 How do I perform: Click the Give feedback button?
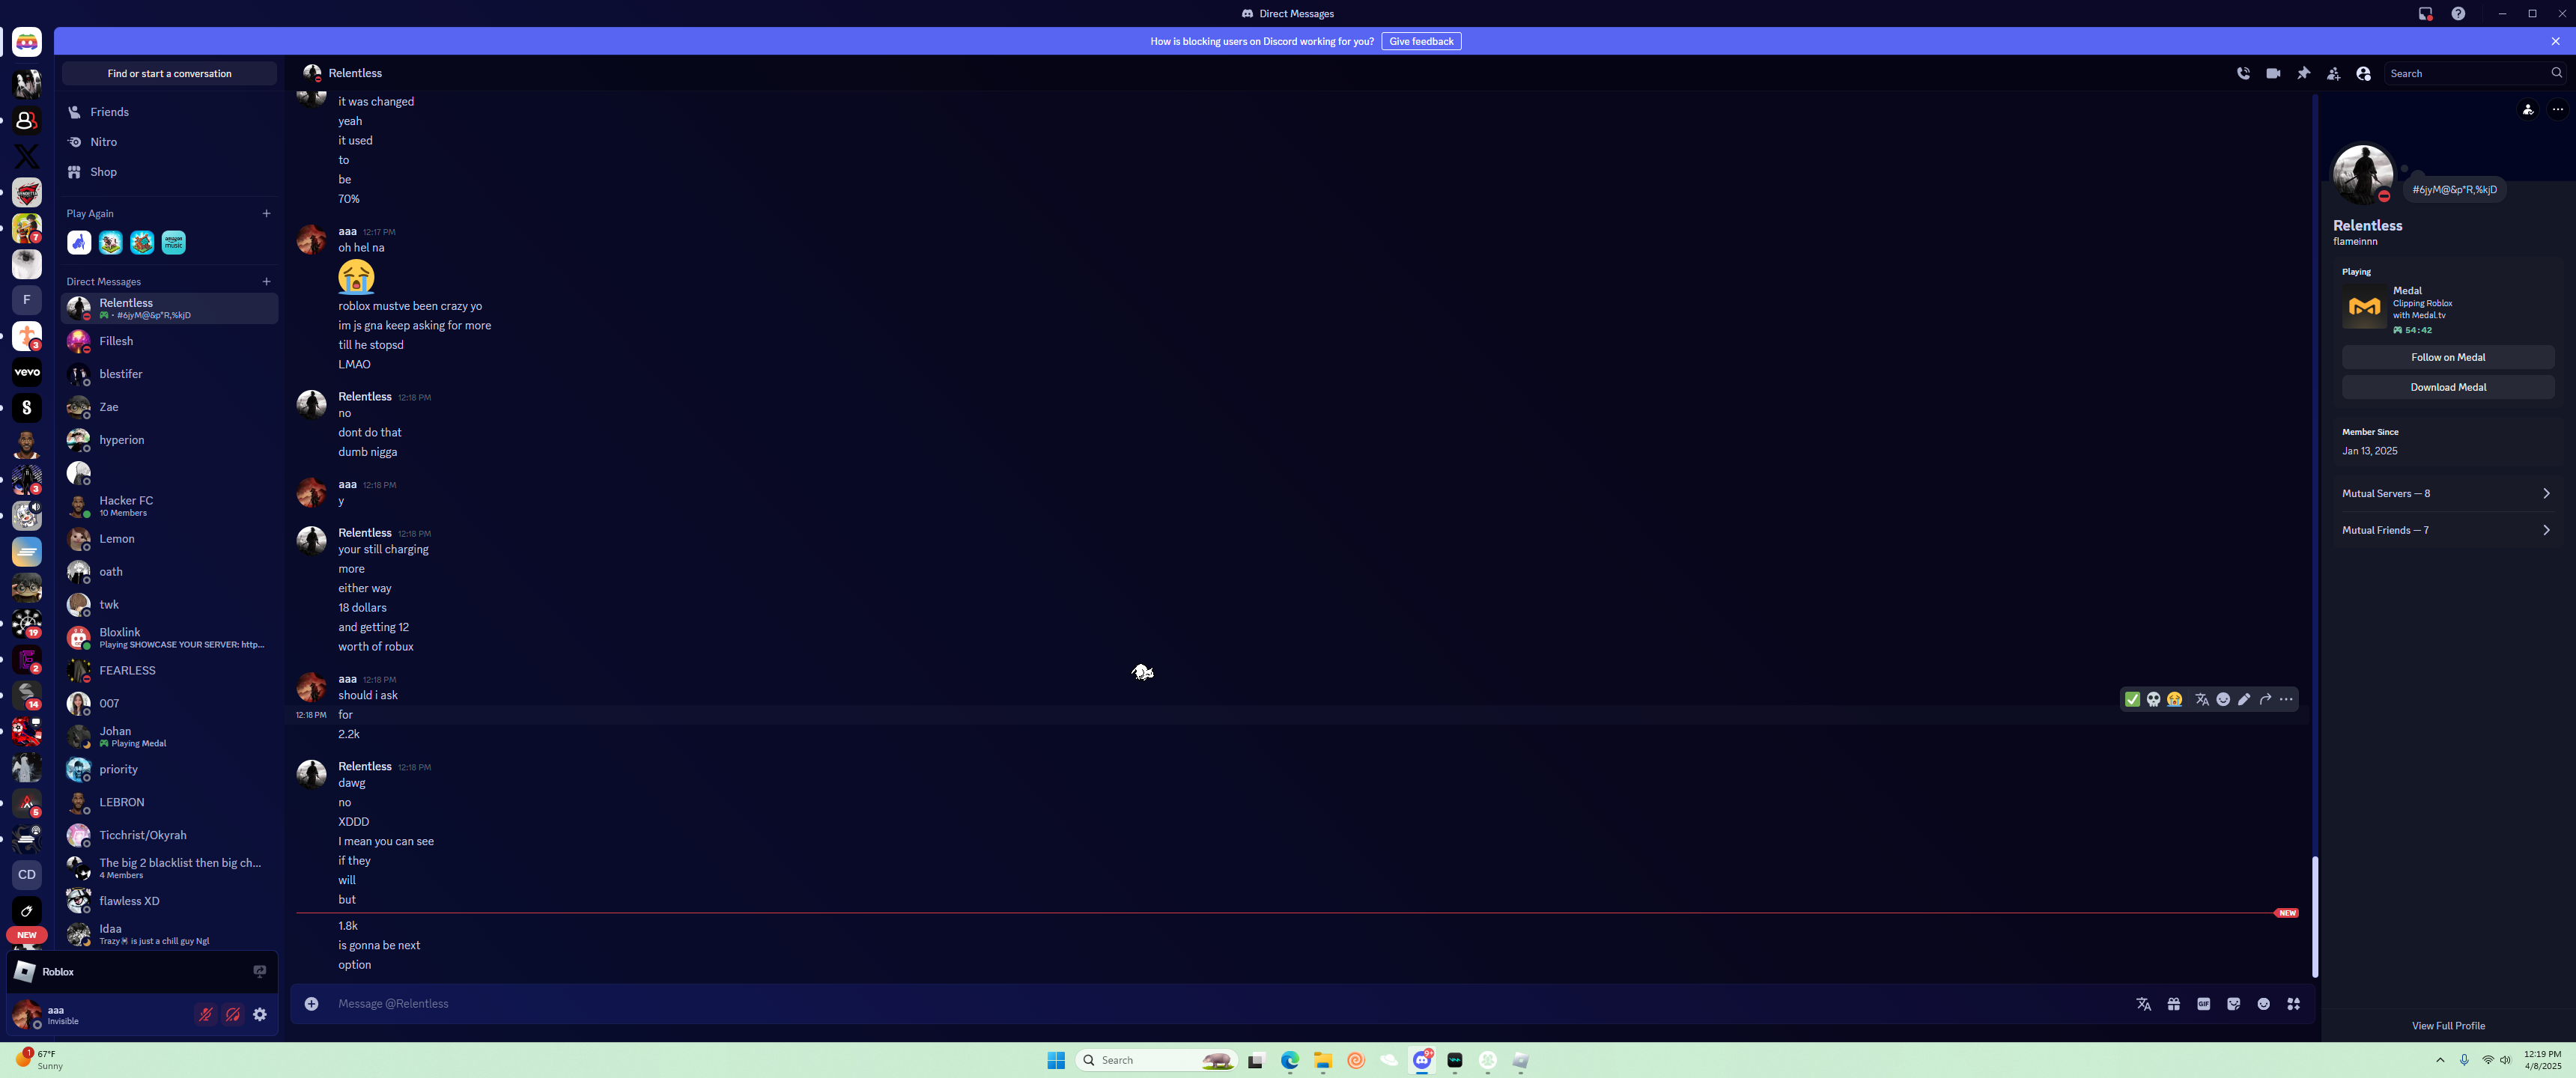click(1420, 41)
